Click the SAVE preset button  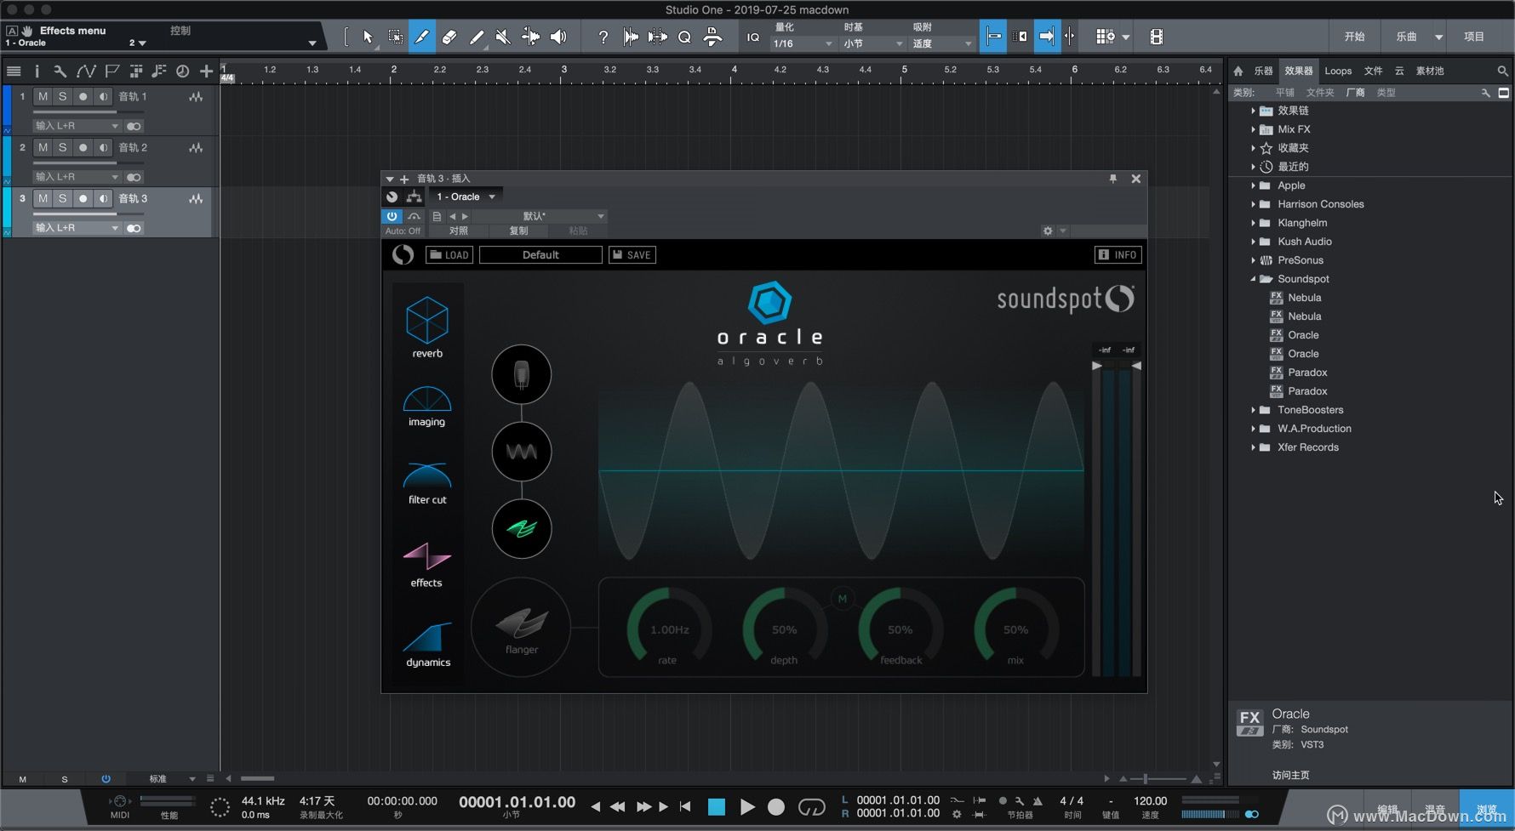coord(632,255)
